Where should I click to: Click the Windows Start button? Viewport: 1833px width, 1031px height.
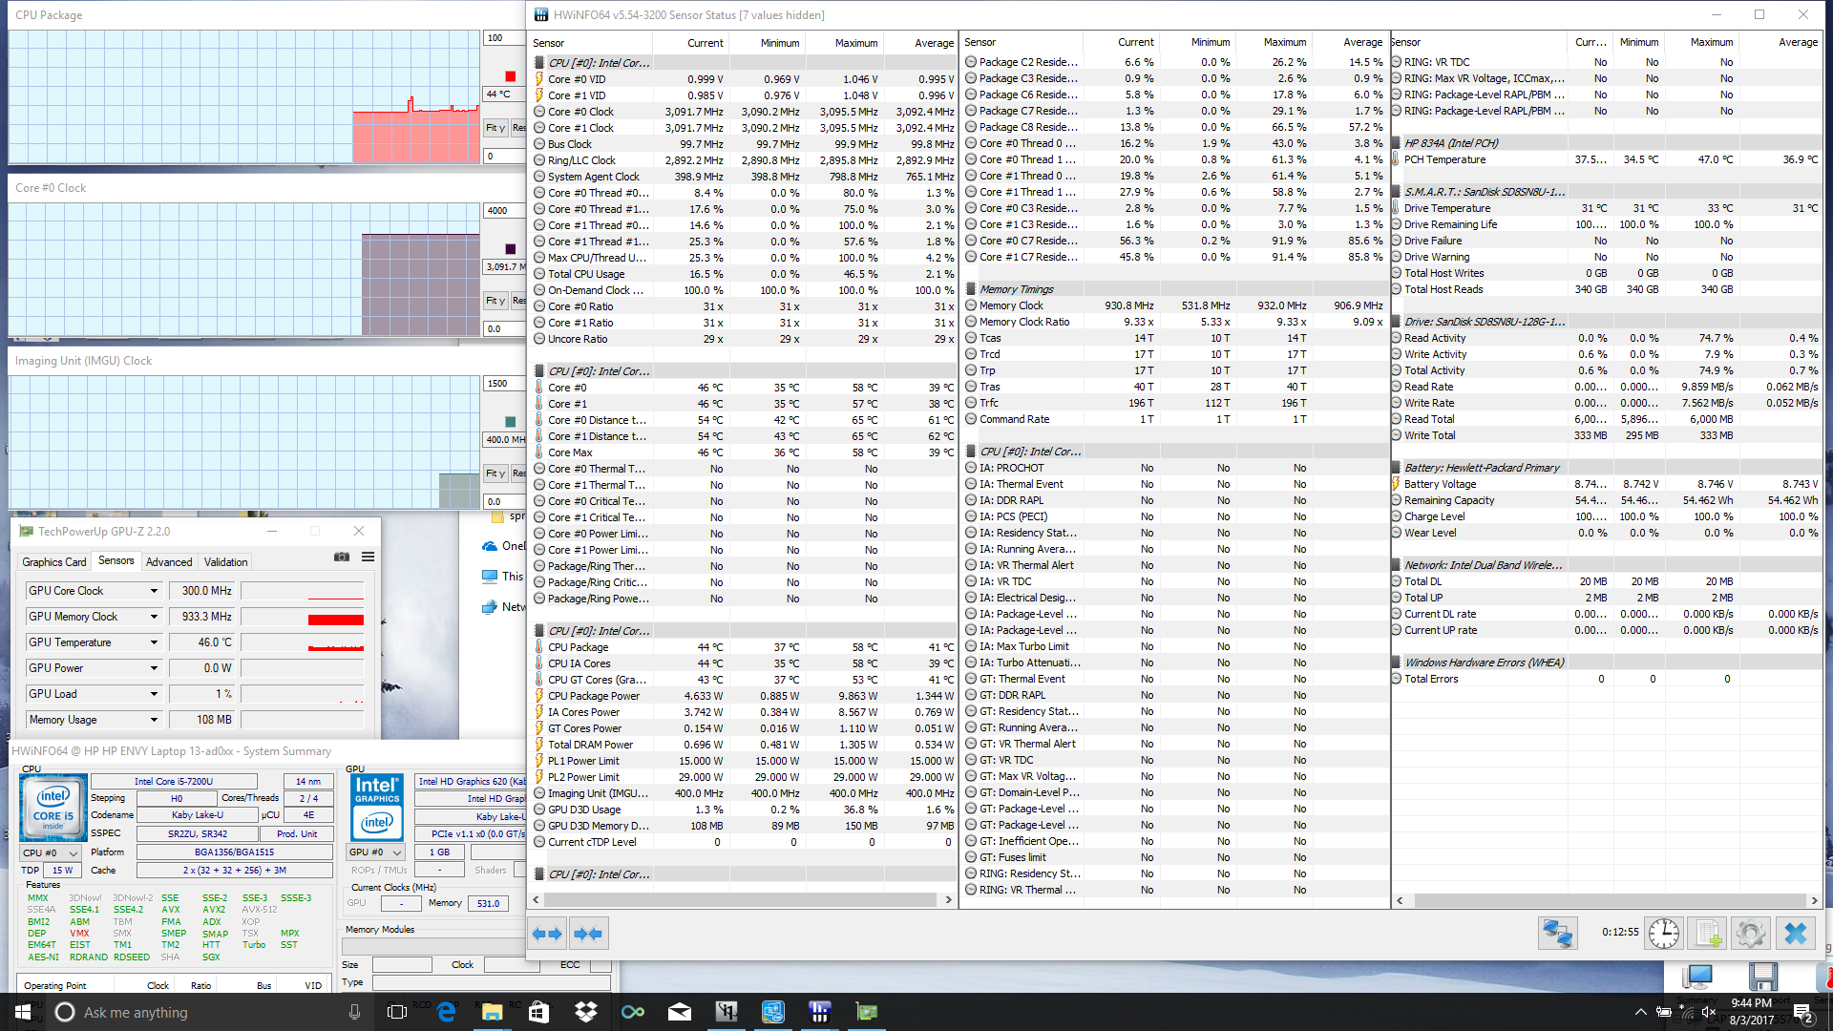(x=23, y=1012)
